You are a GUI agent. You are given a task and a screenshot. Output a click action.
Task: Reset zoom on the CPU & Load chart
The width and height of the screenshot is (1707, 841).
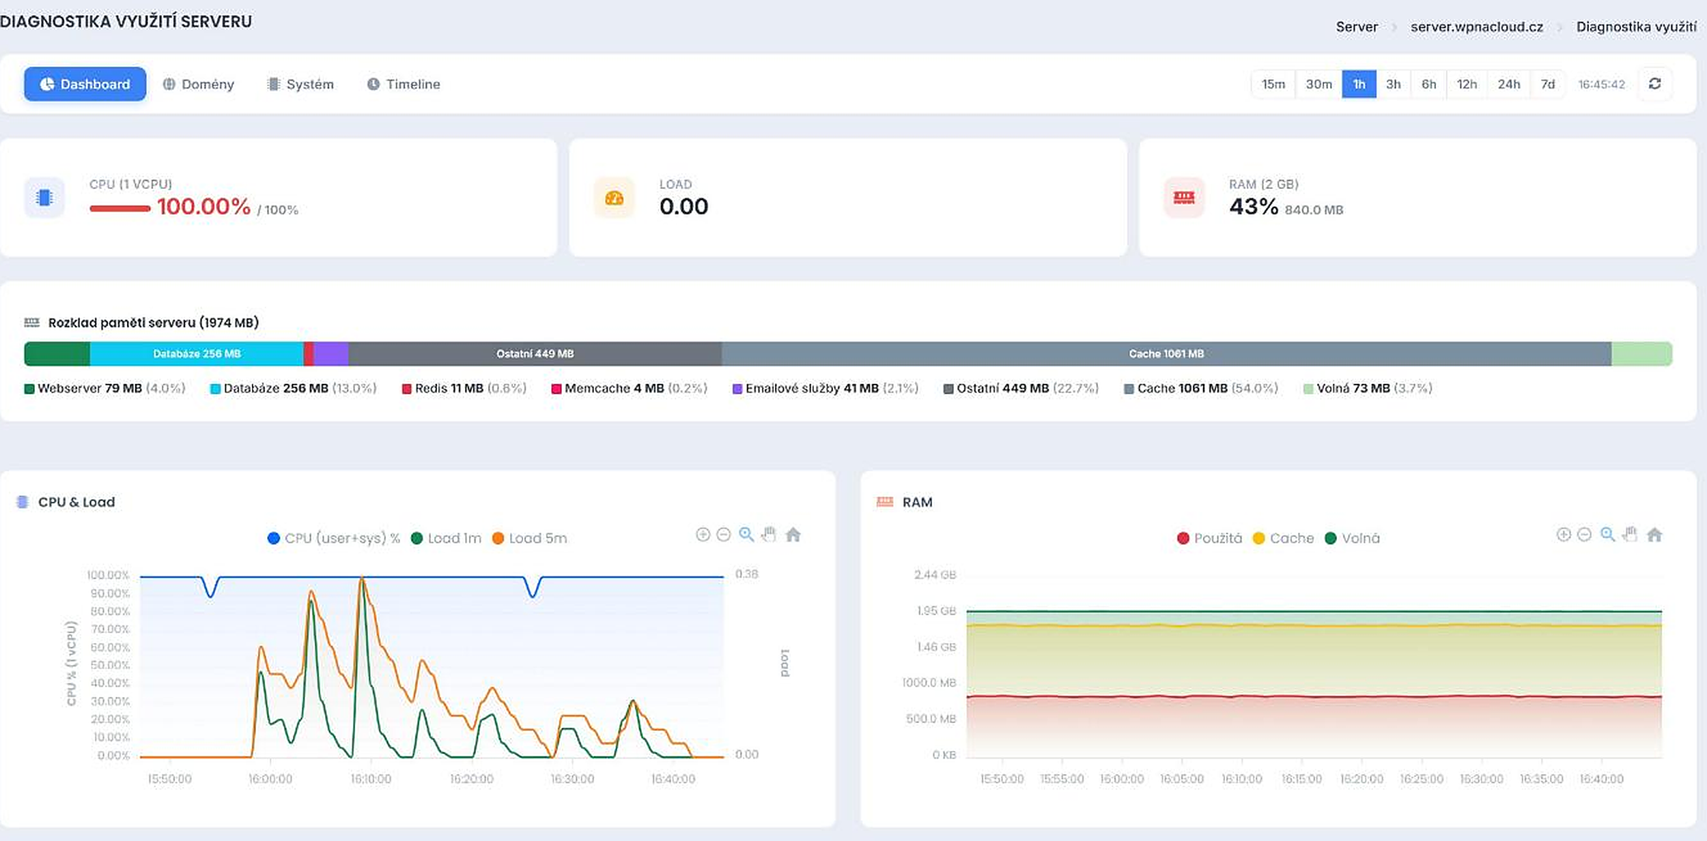tap(793, 535)
